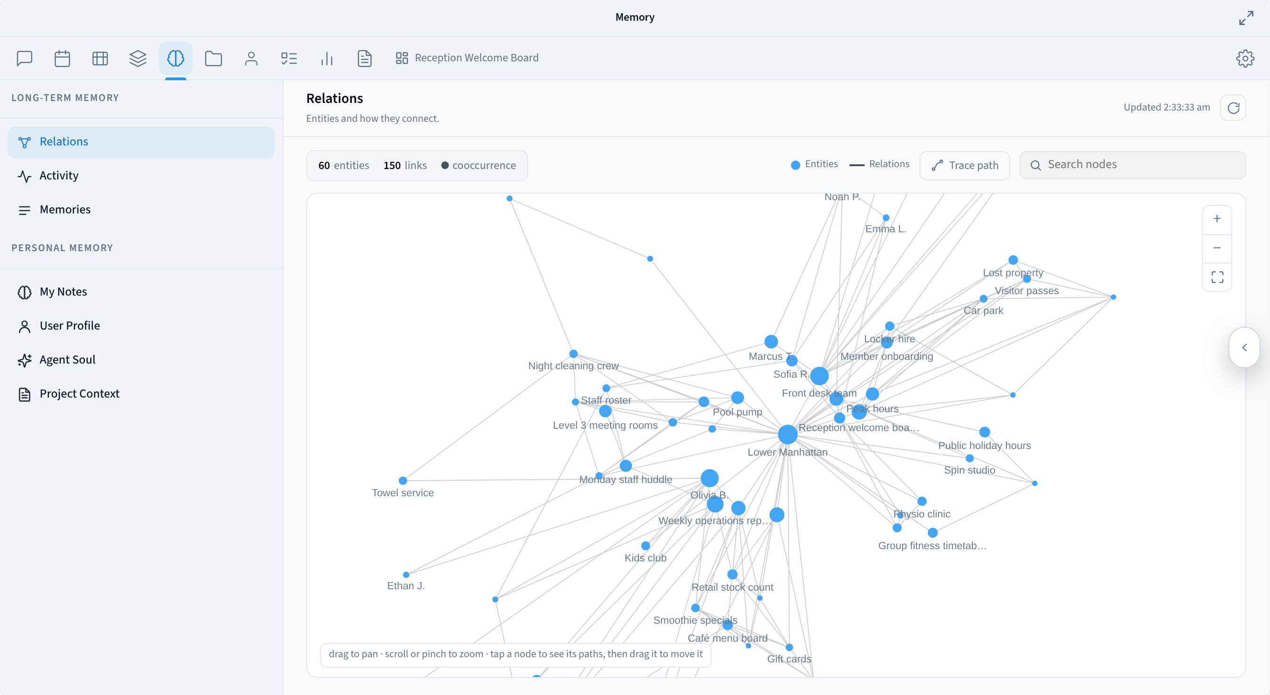1270x695 pixels.
Task: Toggle the Entities legend item
Action: point(814,164)
